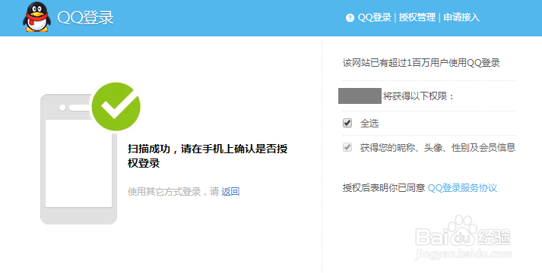Image resolution: width=542 pixels, height=273 pixels.
Task: Click the 授权后表明你已同意 text
Action: (384, 188)
